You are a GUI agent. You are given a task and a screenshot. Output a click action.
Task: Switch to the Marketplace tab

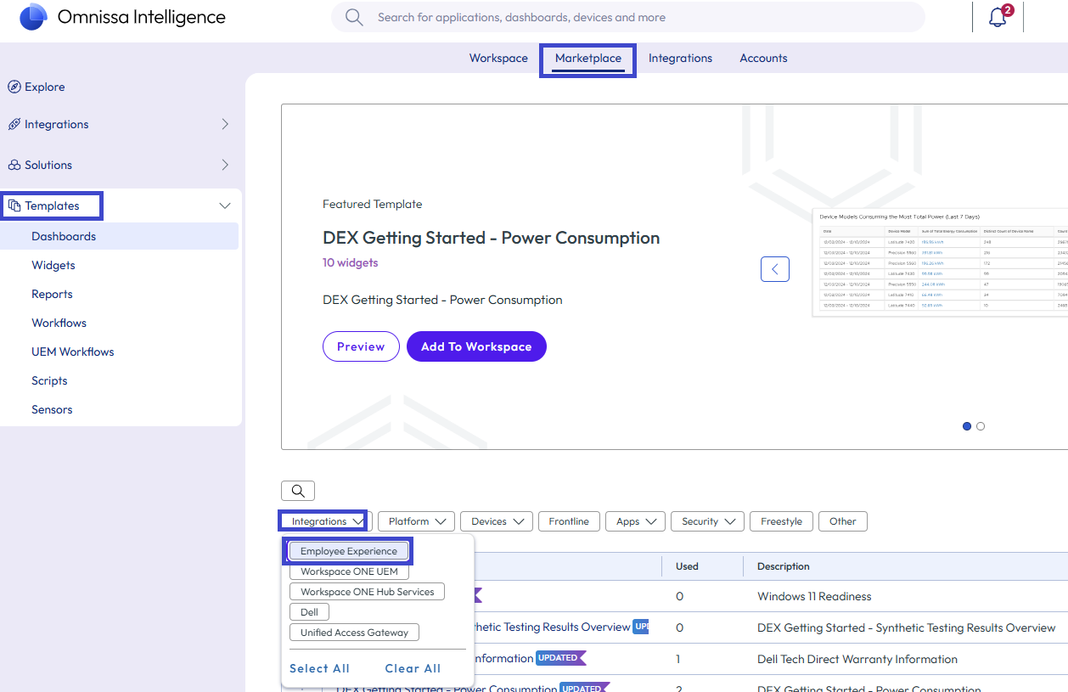coord(588,58)
